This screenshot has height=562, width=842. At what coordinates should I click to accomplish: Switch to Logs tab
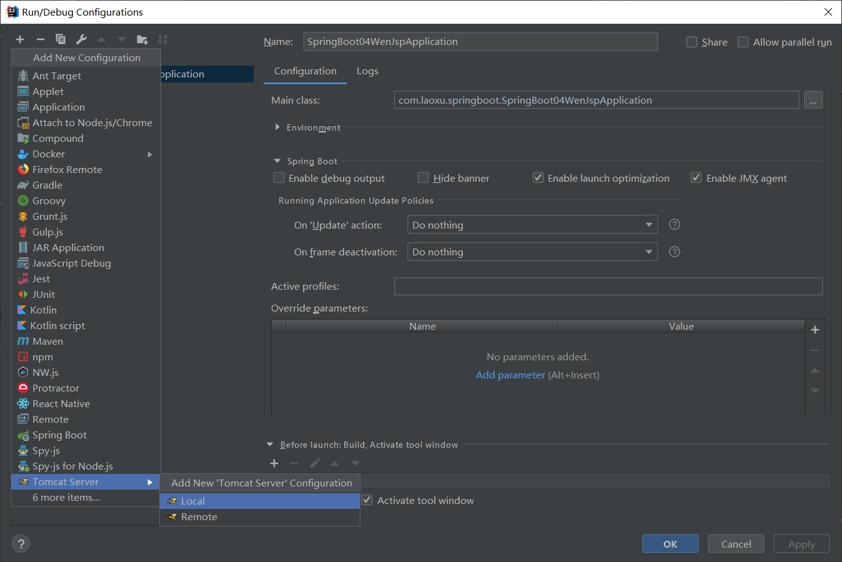[367, 71]
